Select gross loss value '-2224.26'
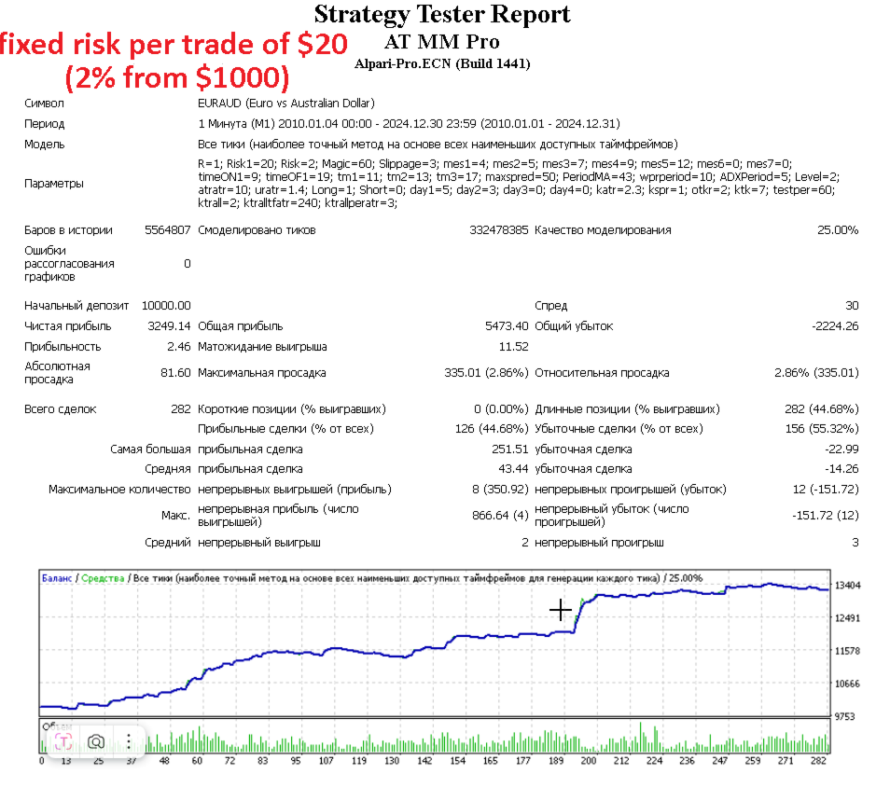Screen dimensions: 890x788 point(835,326)
